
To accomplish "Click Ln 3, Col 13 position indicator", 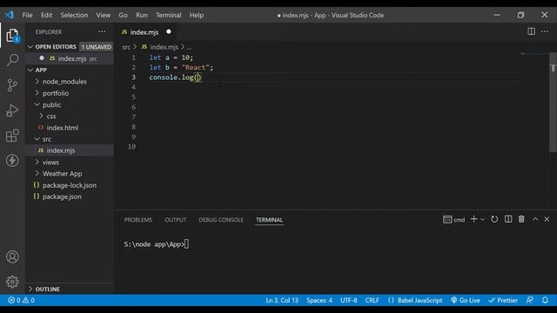I will pyautogui.click(x=282, y=300).
